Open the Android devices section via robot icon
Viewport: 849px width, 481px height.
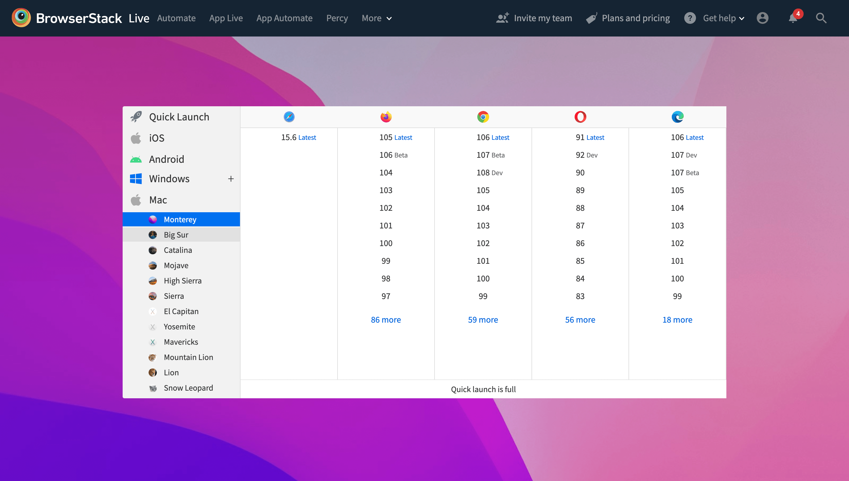136,159
